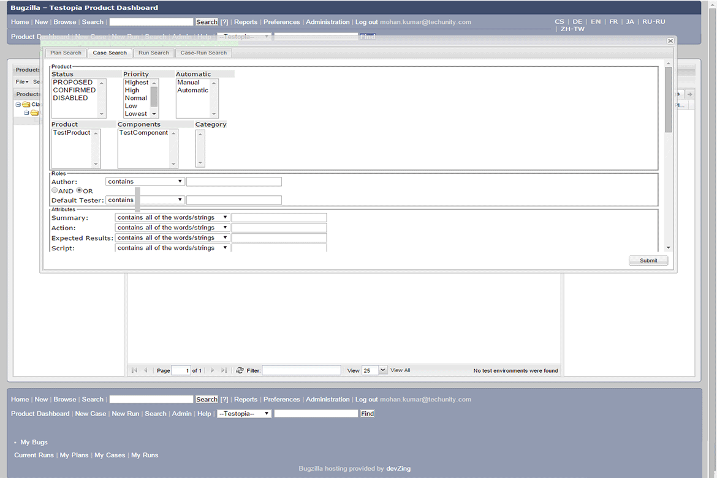Collapse the top tree folder node

18,105
